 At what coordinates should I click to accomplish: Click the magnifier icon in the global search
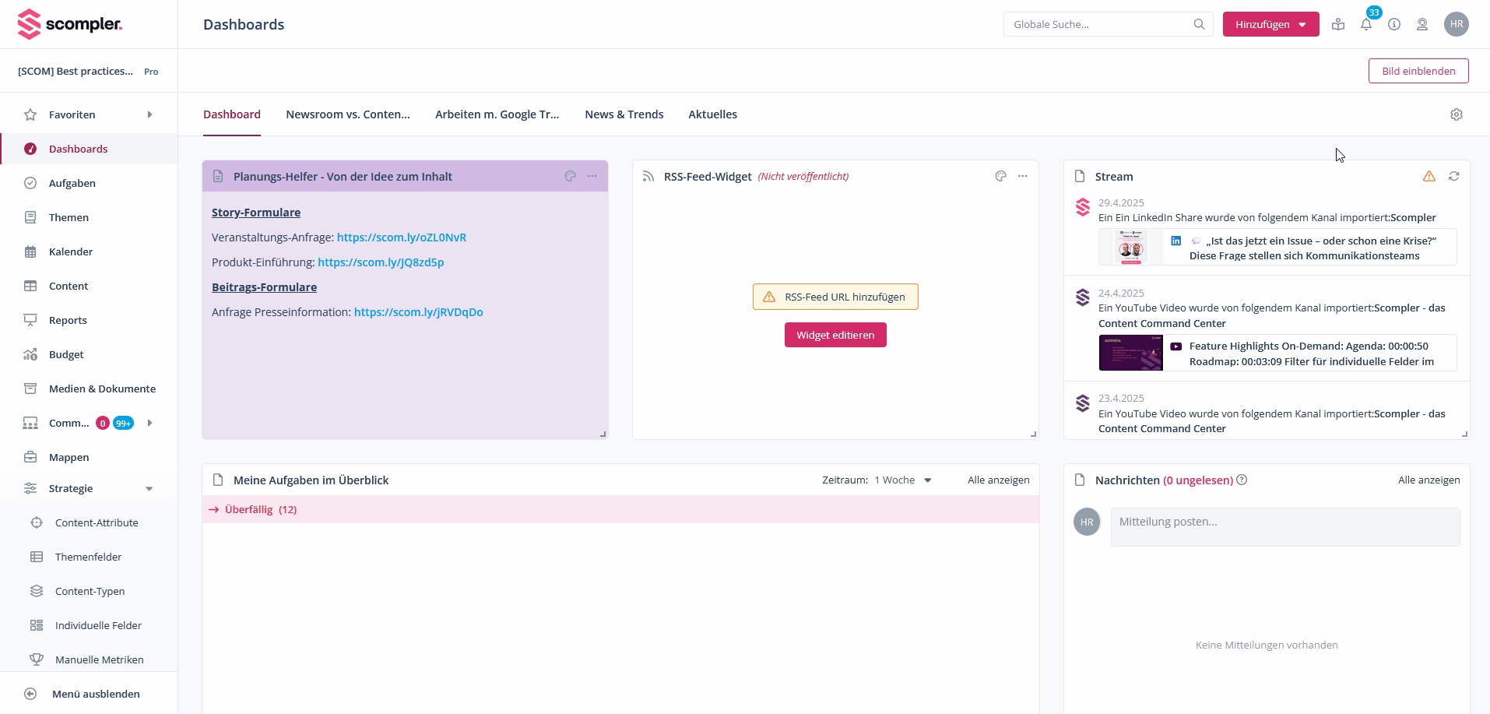coord(1199,24)
